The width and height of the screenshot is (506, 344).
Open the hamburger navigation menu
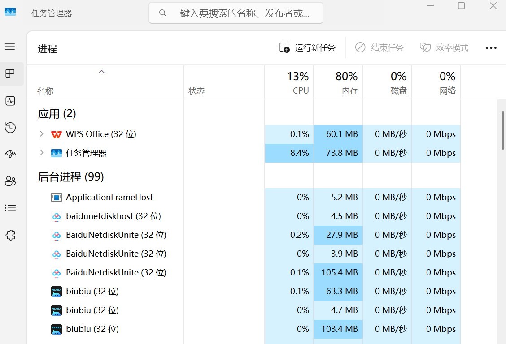point(10,47)
